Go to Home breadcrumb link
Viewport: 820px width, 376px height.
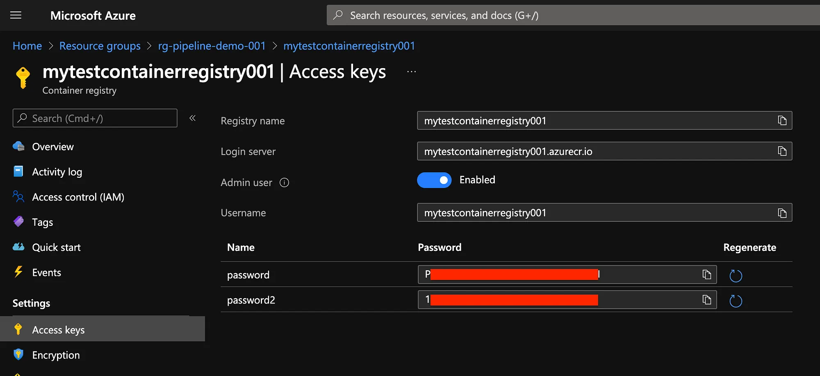coord(27,46)
